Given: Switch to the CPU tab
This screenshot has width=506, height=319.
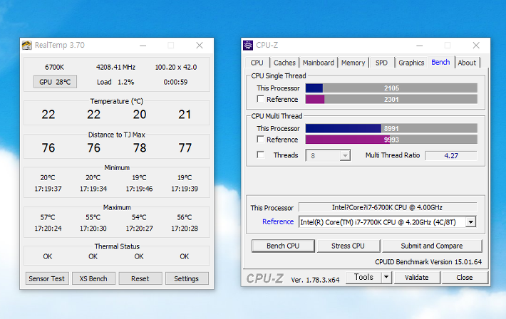Looking at the screenshot, I should click(x=257, y=63).
